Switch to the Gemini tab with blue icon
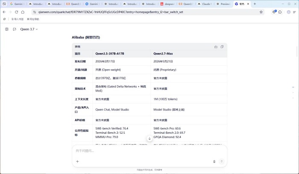This screenshot has height=174, width=299. pyautogui.click(x=93, y=4)
